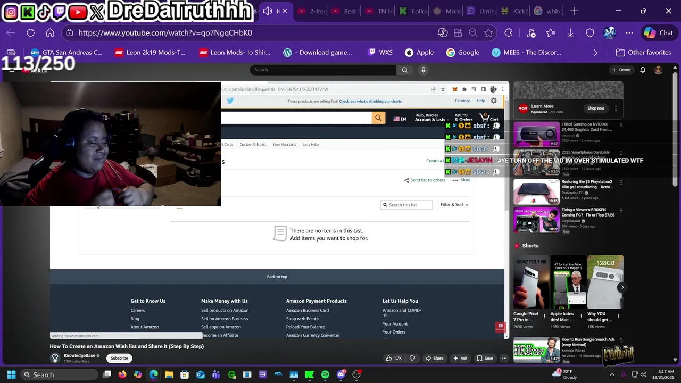
Task: Open the Windows Start menu
Action: click(x=11, y=374)
